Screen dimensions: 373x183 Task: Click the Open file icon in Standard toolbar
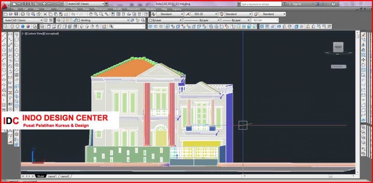11,14
